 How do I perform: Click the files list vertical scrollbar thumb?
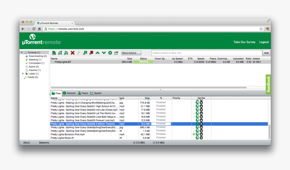[x=269, y=132]
